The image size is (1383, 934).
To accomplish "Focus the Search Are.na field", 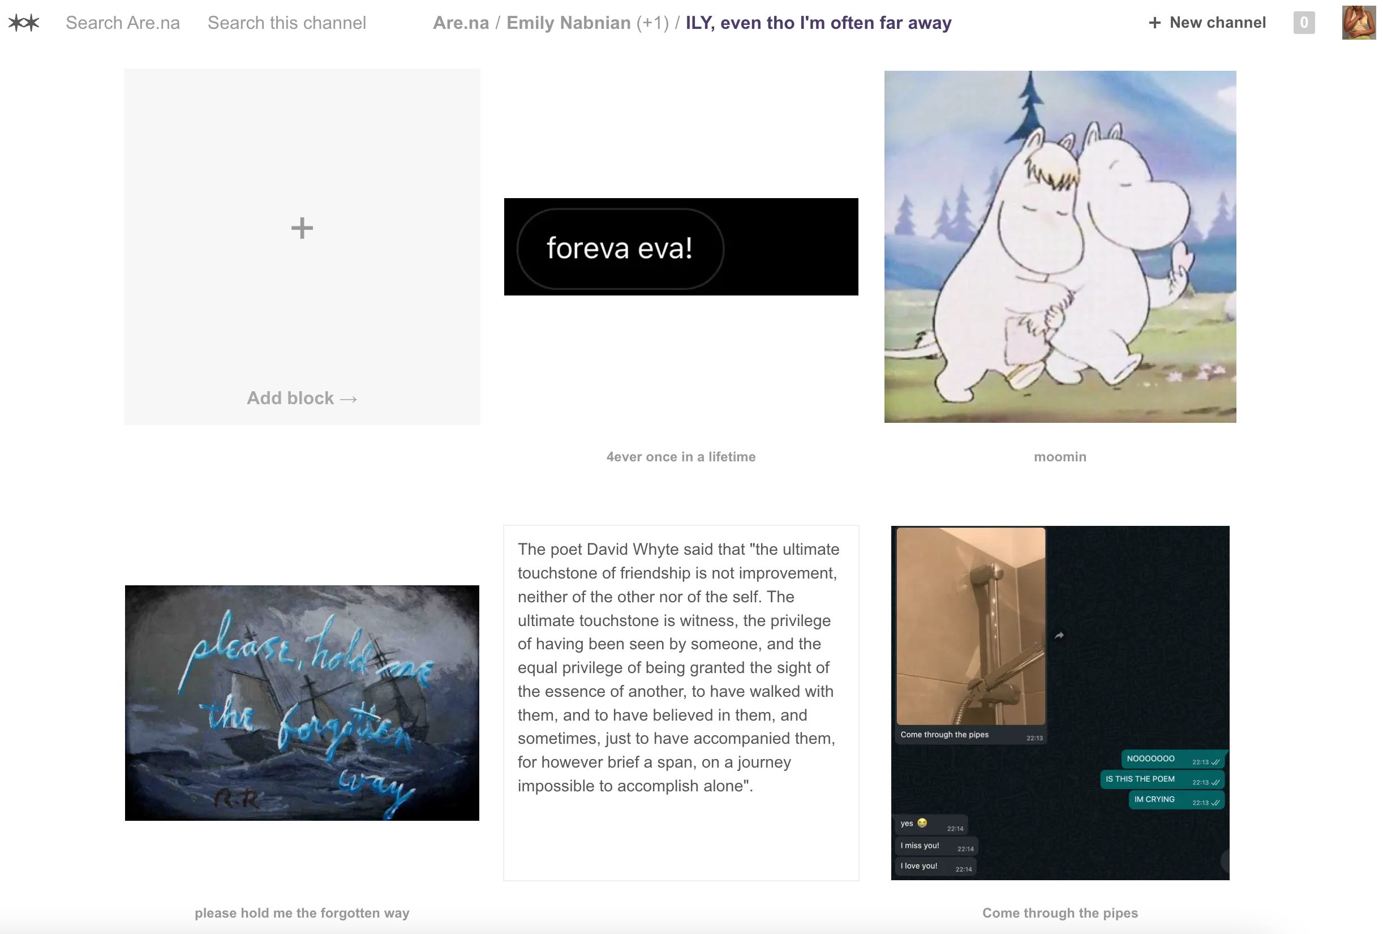I will click(123, 23).
